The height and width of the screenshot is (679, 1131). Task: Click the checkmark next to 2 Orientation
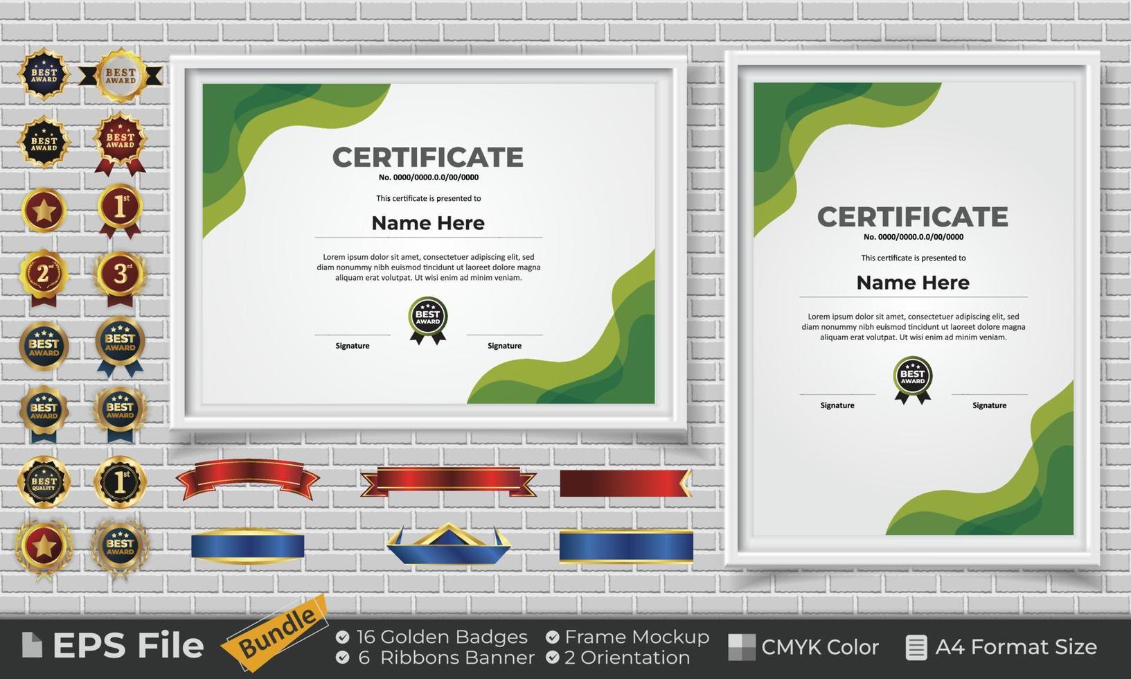tap(552, 657)
